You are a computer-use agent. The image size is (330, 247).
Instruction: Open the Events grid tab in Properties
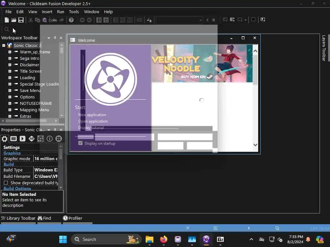(41, 139)
